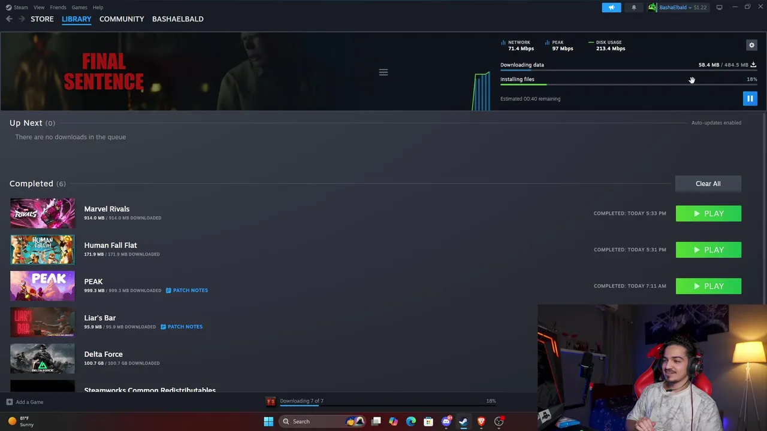Open the Windows Start menu
767x431 pixels.
[268, 421]
